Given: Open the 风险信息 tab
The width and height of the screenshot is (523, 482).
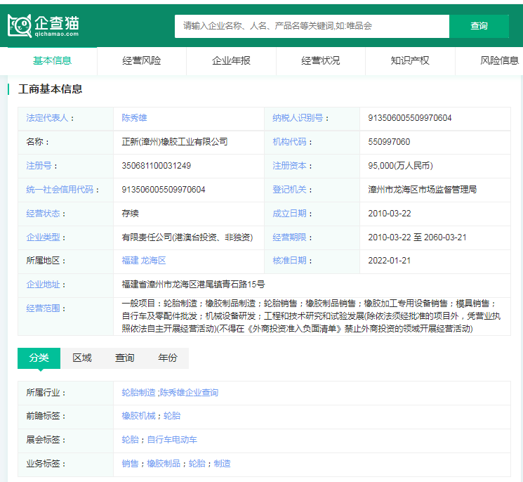Looking at the screenshot, I should point(498,60).
